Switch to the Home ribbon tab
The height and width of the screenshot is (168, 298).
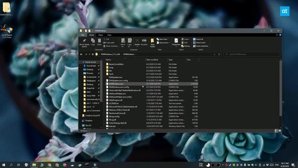(91, 35)
